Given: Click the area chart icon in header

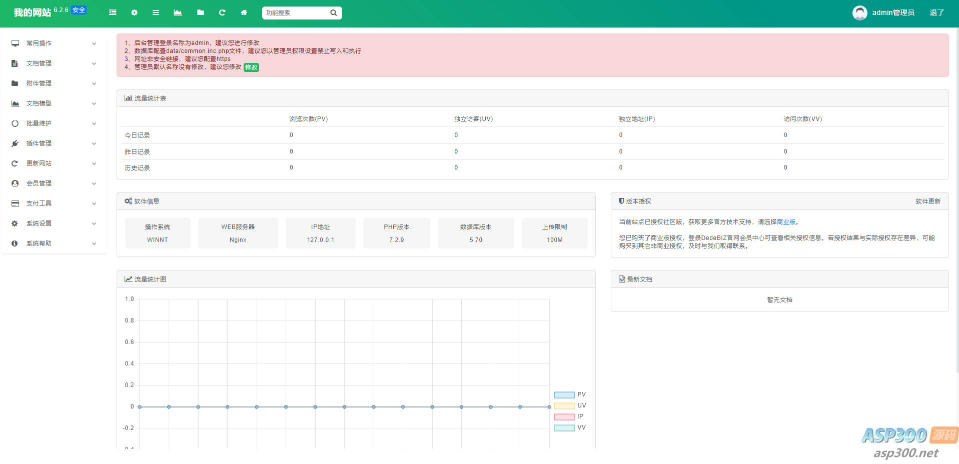Looking at the screenshot, I should tap(178, 12).
